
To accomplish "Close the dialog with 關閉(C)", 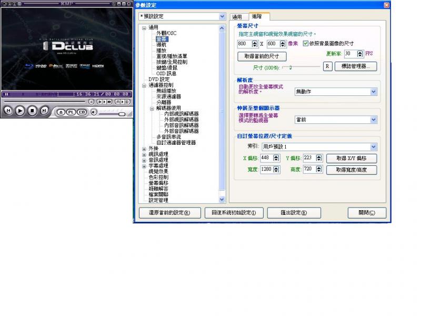I will [367, 213].
